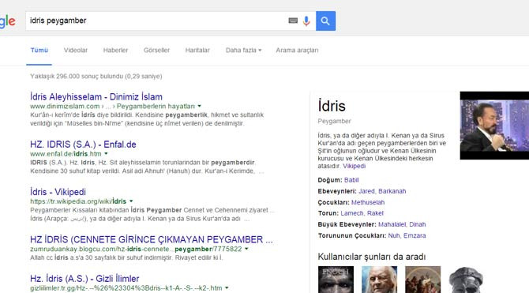Click the Jared parent link
The width and height of the screenshot is (529, 293).
pyautogui.click(x=366, y=191)
